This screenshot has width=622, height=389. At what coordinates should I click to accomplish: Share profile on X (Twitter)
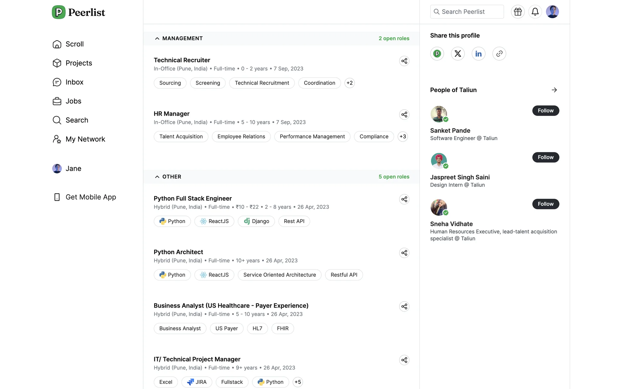(x=457, y=53)
